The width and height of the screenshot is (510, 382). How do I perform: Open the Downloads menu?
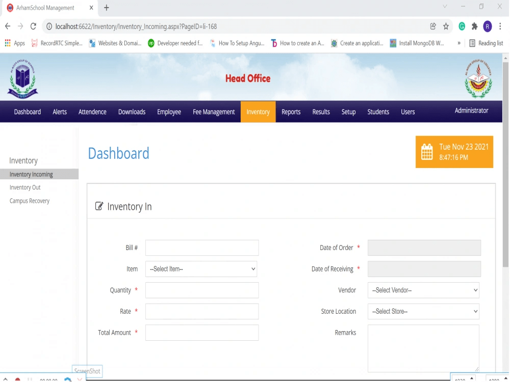click(132, 112)
